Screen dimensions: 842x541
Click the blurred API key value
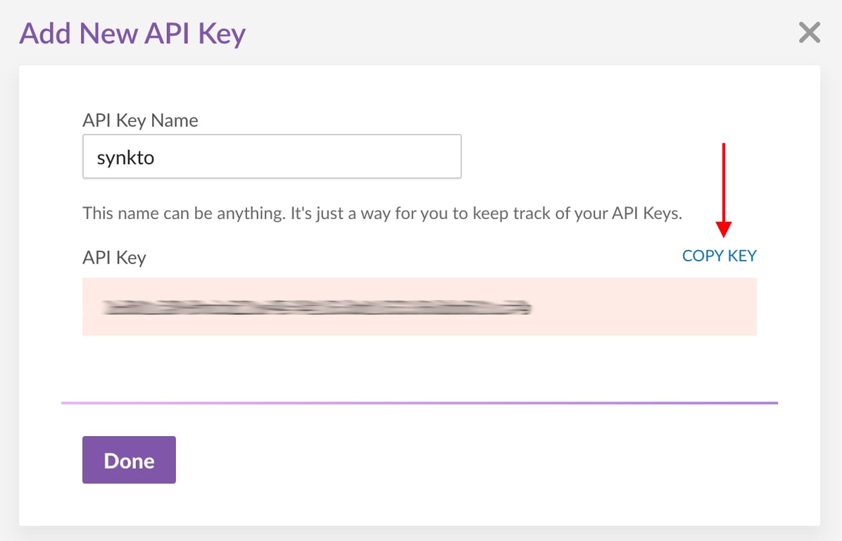click(x=315, y=306)
